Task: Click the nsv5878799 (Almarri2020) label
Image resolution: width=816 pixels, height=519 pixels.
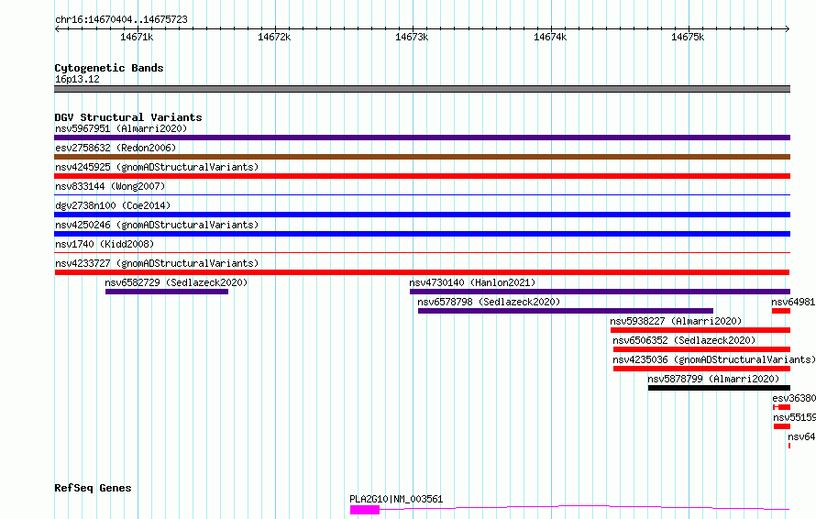Action: [713, 379]
